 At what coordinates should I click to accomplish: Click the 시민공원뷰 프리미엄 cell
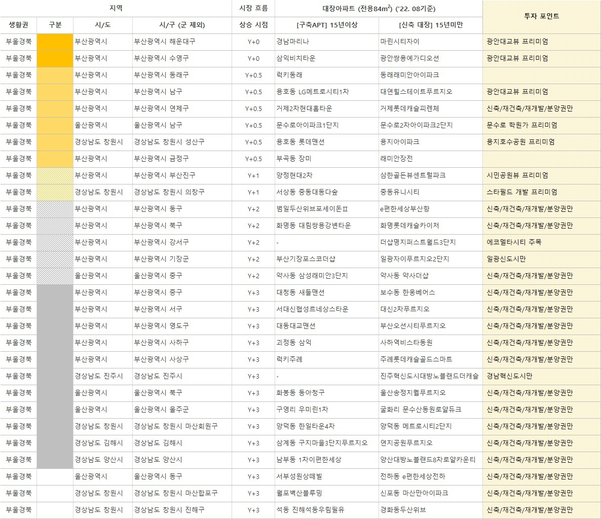(x=542, y=175)
